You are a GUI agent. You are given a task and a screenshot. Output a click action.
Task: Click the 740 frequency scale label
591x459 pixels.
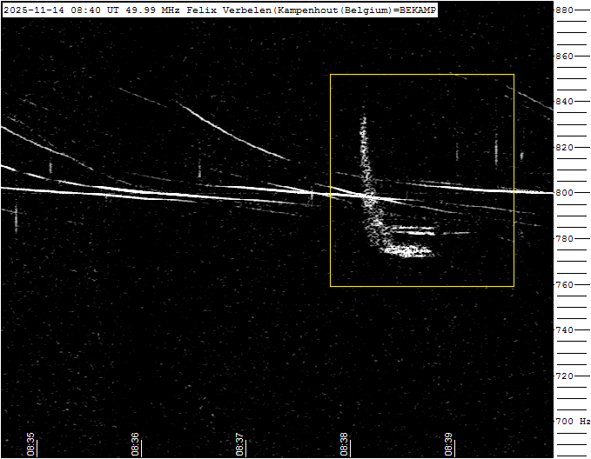click(565, 330)
